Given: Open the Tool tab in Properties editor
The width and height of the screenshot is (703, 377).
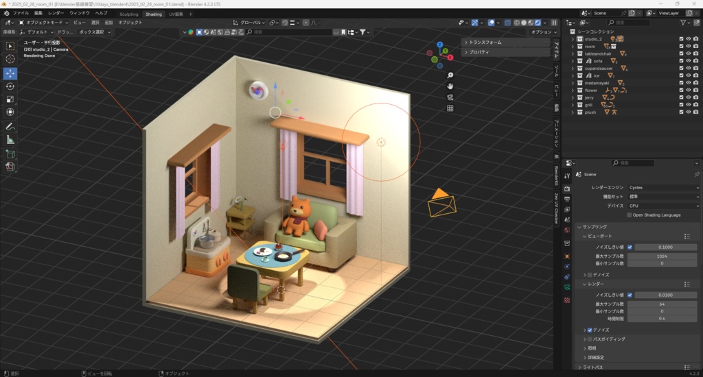Looking at the screenshot, I should click(567, 176).
